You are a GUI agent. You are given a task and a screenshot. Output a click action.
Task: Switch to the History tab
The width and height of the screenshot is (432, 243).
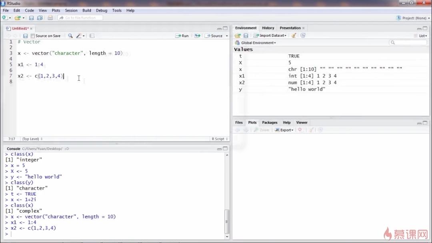click(268, 28)
